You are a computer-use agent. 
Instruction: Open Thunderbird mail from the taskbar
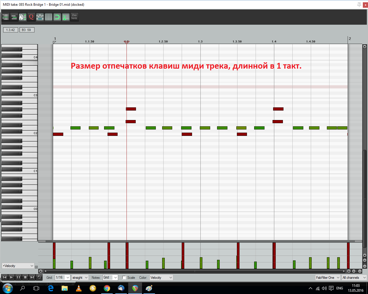point(121,288)
